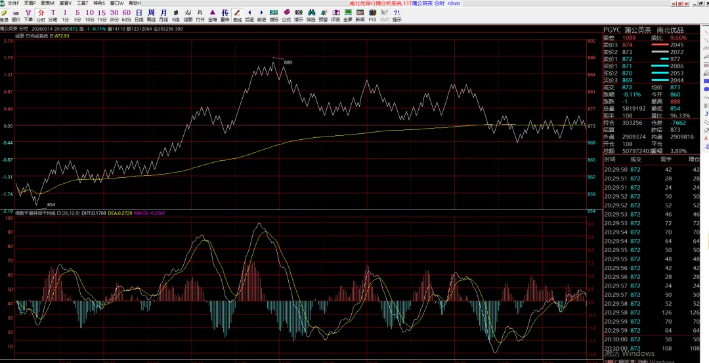The width and height of the screenshot is (709, 363).
Task: Click the 买价3 volume 2044
Action: pos(677,80)
